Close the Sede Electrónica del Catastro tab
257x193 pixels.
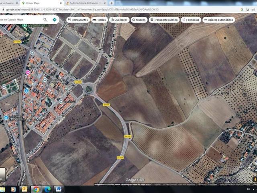point(105,3)
